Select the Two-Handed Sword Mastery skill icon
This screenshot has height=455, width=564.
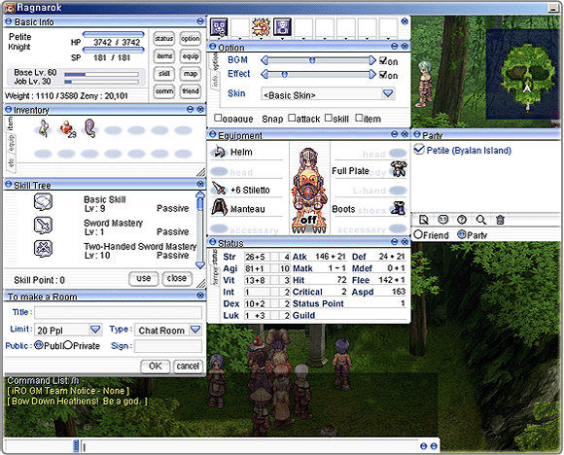click(x=43, y=248)
